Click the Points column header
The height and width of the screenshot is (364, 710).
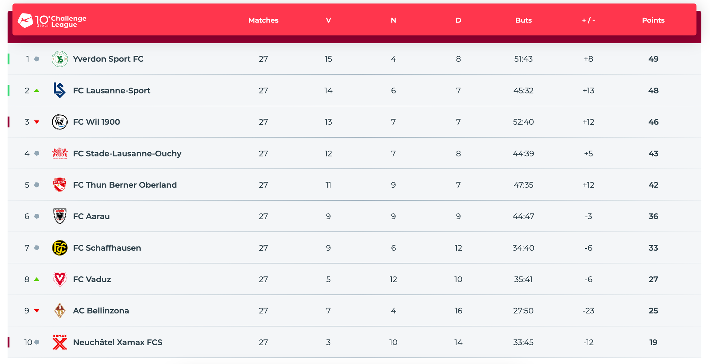tap(653, 20)
